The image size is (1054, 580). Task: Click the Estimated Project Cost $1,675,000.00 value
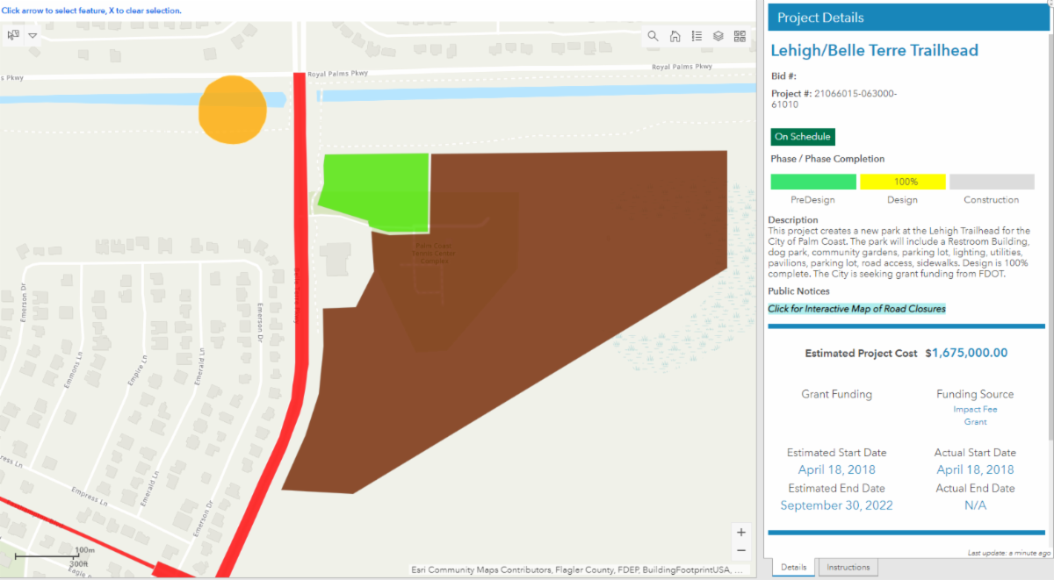click(x=966, y=353)
